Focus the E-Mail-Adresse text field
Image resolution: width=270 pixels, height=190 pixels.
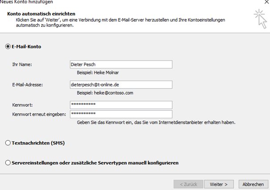coord(121,85)
